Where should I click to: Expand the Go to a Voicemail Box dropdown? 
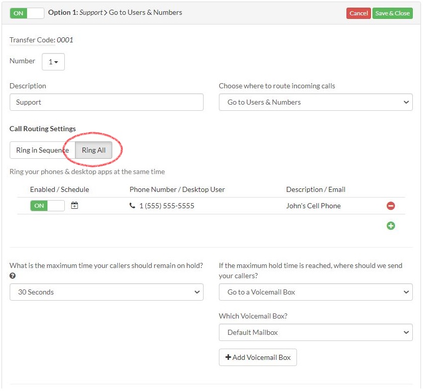(x=315, y=292)
